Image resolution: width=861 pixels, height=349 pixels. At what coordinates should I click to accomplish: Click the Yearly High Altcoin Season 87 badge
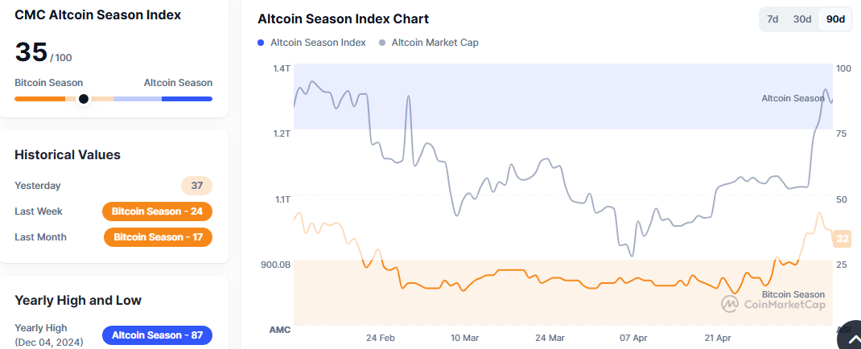pos(157,335)
